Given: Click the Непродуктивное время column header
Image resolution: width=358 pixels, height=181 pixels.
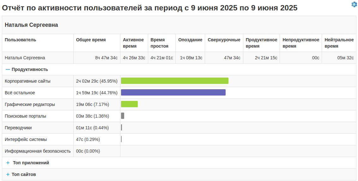Looking at the screenshot, I should (301, 43).
